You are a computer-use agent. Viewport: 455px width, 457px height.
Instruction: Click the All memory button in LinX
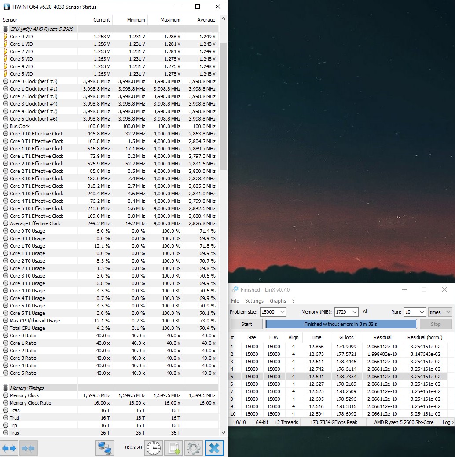point(365,311)
